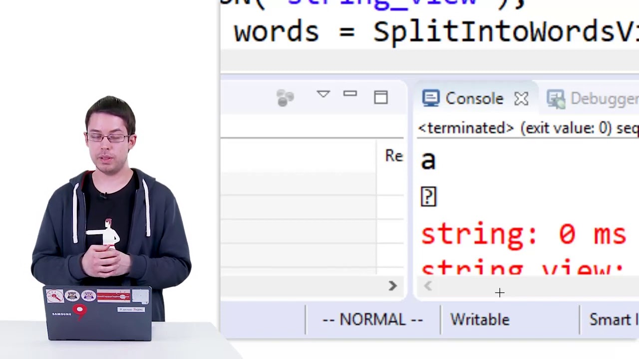Click the grayed circles icon in left panel toolbar

point(286,98)
